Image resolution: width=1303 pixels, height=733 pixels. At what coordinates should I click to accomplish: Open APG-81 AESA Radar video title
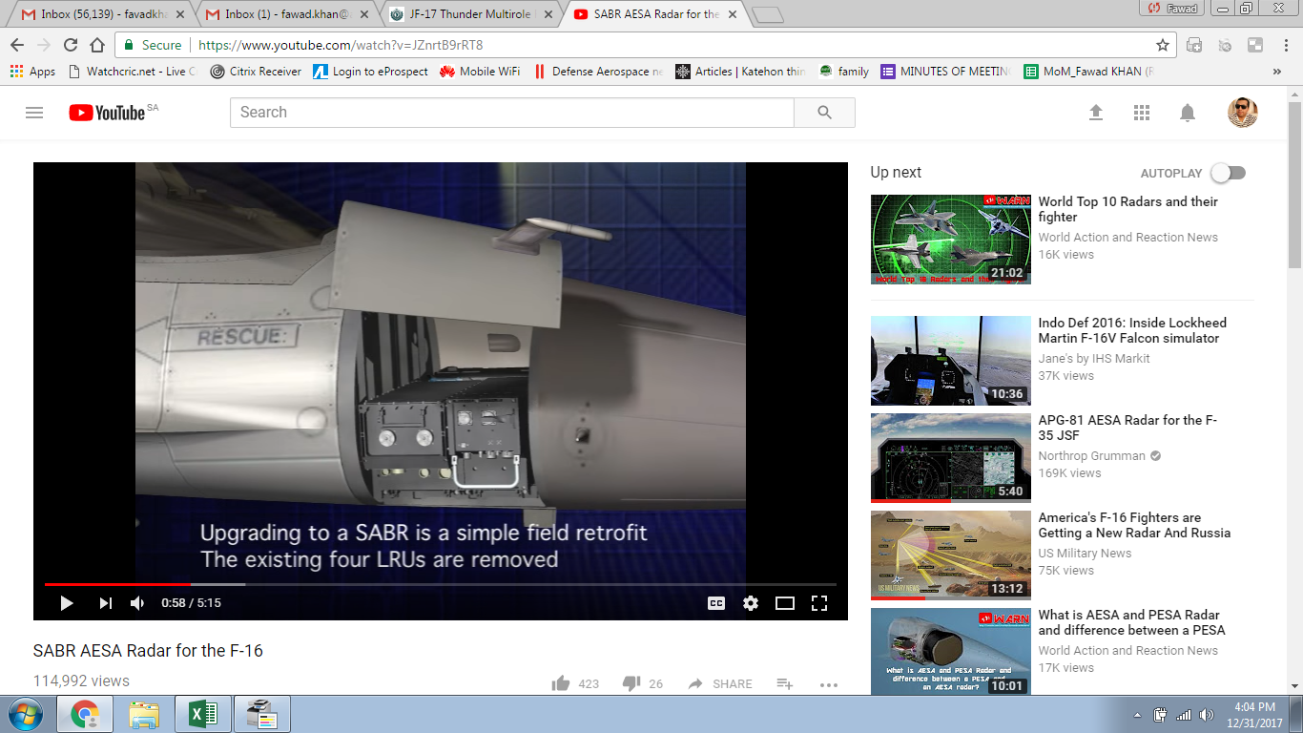point(1127,428)
